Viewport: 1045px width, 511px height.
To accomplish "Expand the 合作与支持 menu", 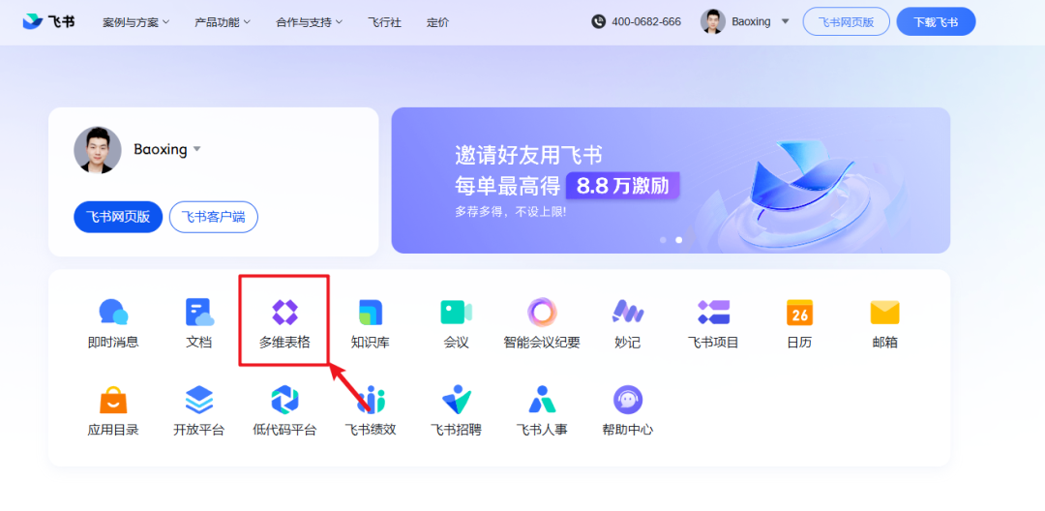I will (310, 22).
